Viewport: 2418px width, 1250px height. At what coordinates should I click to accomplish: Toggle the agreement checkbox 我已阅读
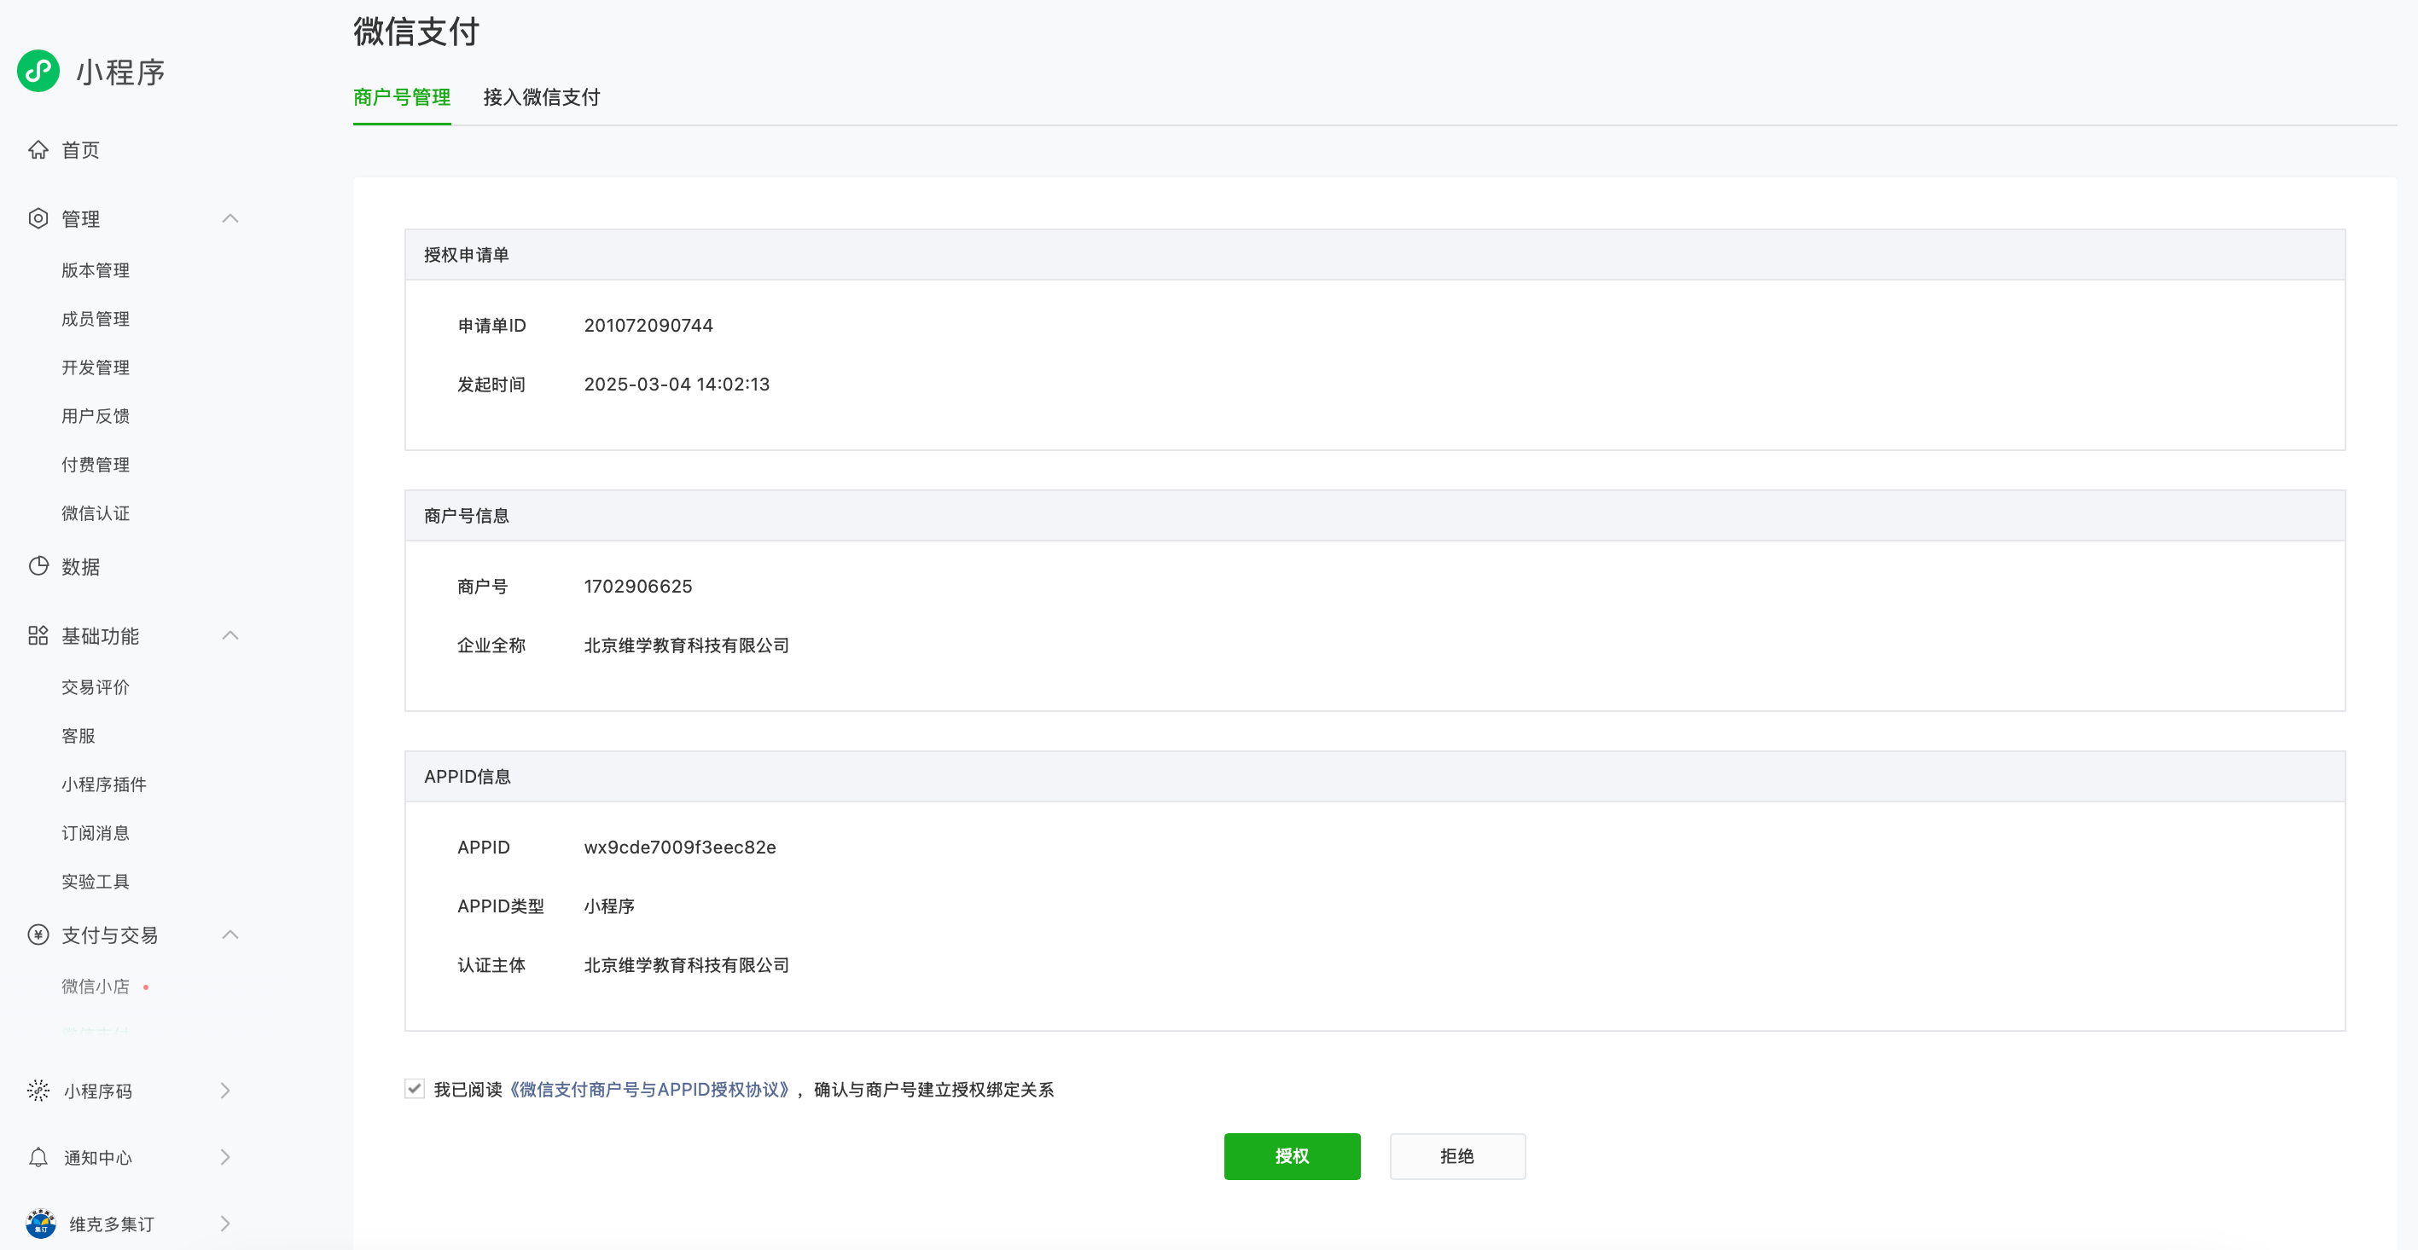pyautogui.click(x=415, y=1089)
